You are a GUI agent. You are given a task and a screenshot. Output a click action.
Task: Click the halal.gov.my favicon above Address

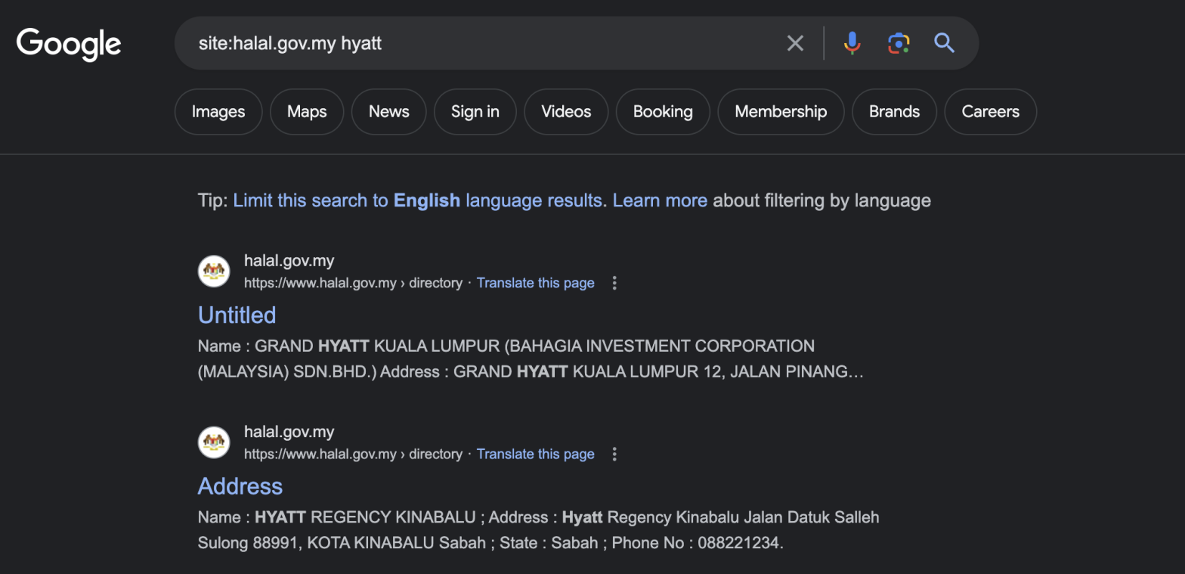coord(214,442)
